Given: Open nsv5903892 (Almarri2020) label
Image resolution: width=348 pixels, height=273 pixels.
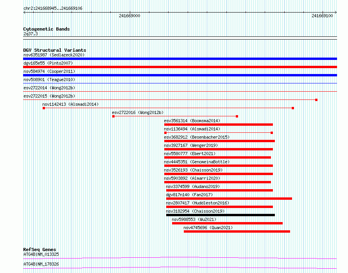Looking at the screenshot, I should point(192,178).
